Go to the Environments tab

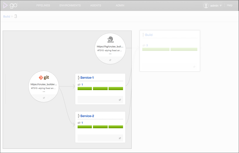[x=70, y=6]
